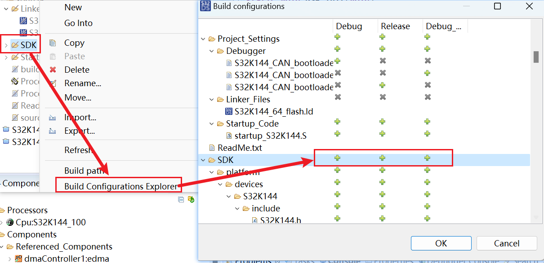Click the OK button
This screenshot has width=544, height=263.
(x=441, y=243)
